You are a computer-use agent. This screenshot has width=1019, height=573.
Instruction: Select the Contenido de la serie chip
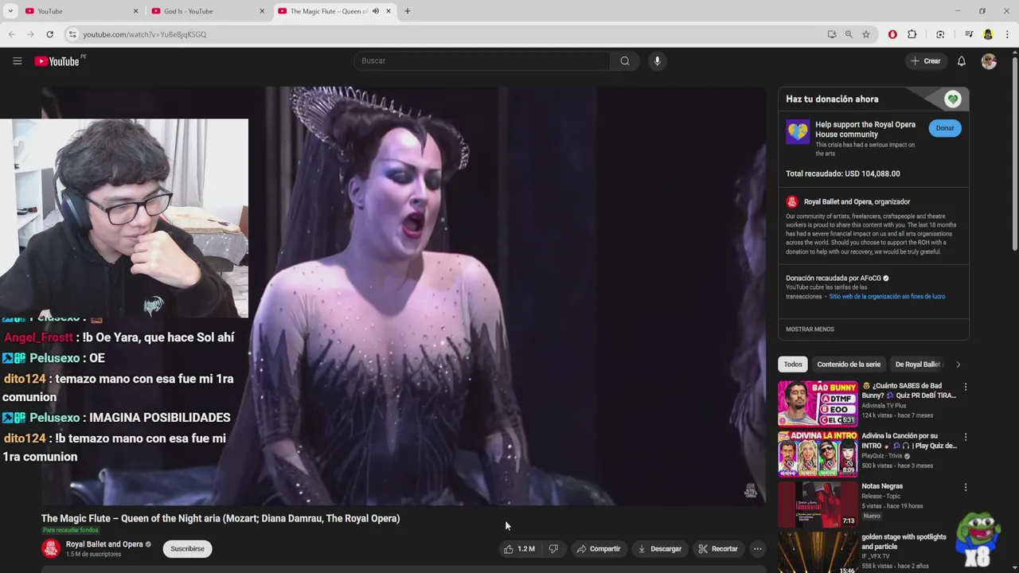tap(849, 364)
